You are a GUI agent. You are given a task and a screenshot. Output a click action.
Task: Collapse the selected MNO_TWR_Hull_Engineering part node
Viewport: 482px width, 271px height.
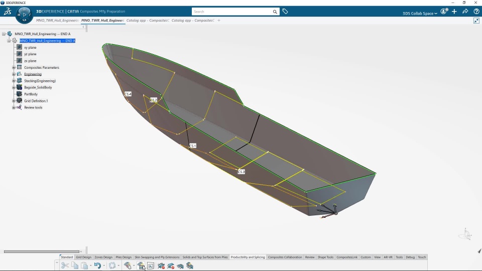click(x=9, y=41)
